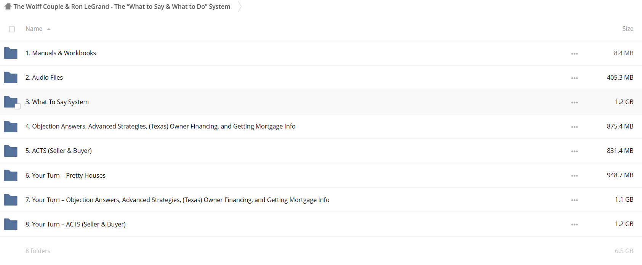The width and height of the screenshot is (642, 265).
Task: Open more options for 4. Objection Answers folder
Action: point(575,127)
